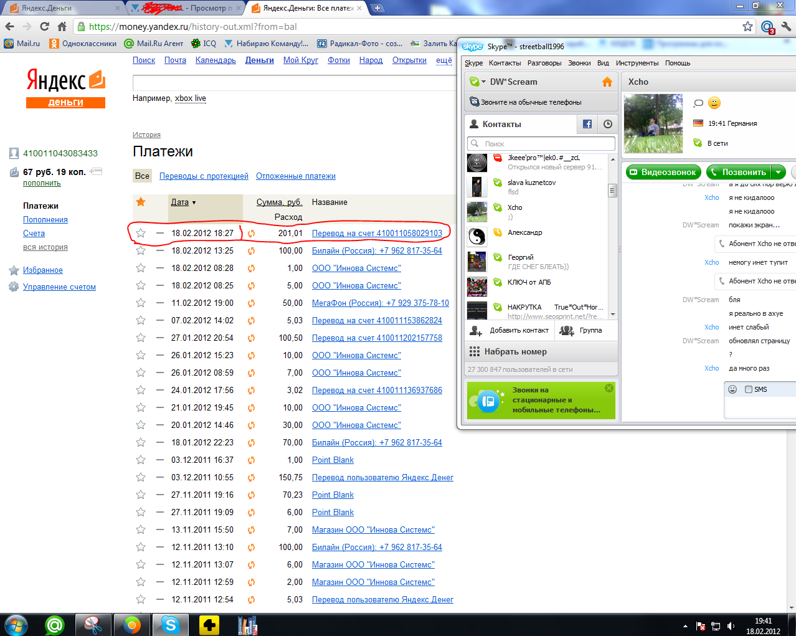Open the вся история link
This screenshot has width=796, height=636.
[x=45, y=247]
